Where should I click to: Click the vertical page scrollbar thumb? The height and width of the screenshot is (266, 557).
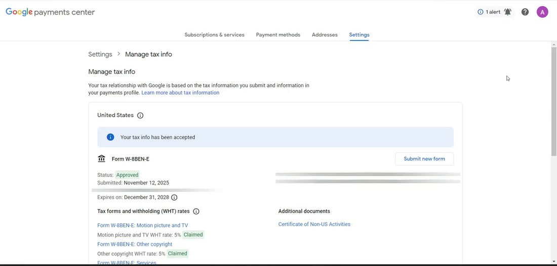(554, 101)
